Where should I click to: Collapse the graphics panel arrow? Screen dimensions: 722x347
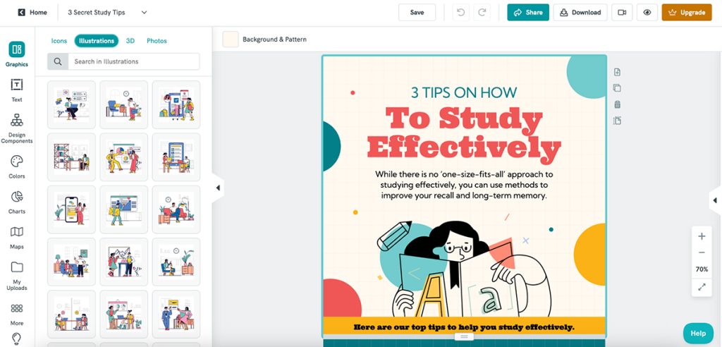tap(218, 188)
